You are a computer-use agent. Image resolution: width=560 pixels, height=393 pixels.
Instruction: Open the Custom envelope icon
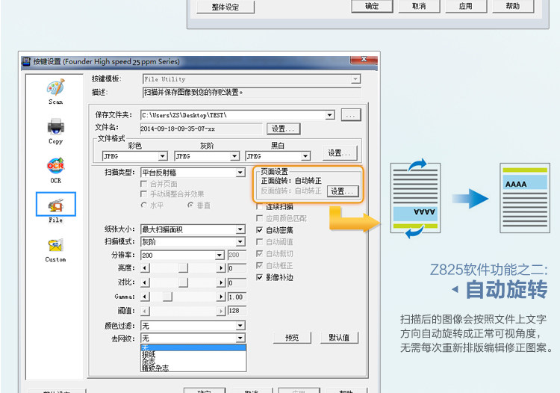point(56,245)
